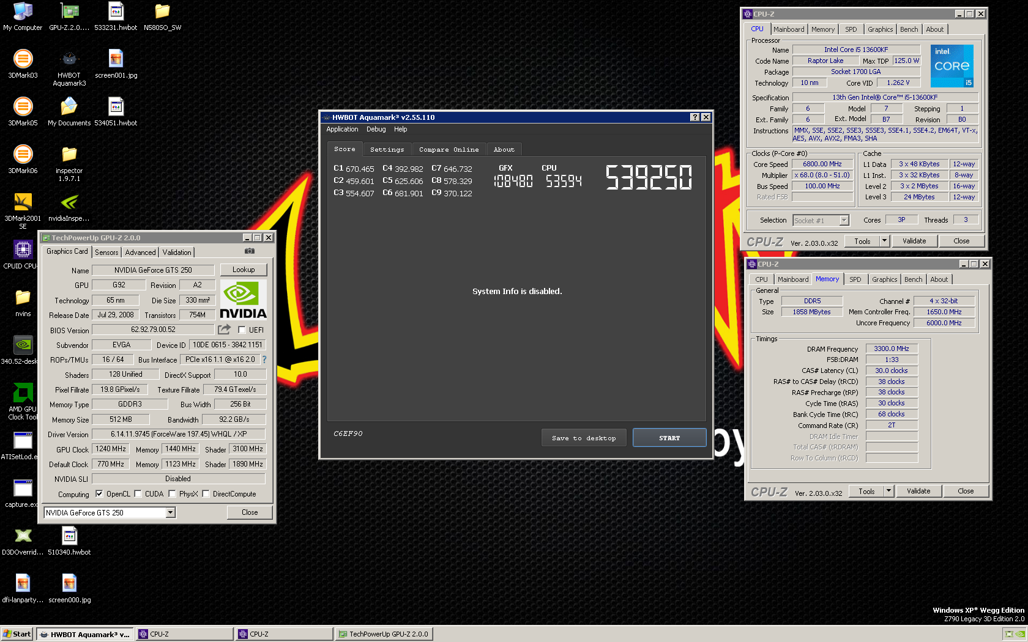Open screen001.jpg image file
1028x642 pixels.
[116, 64]
